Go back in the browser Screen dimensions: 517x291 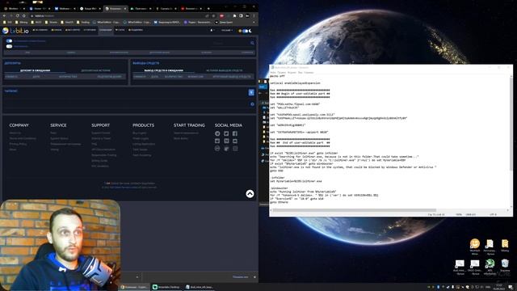click(4, 15)
